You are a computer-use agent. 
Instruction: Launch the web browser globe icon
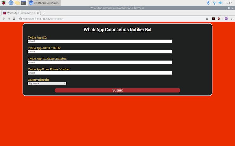click(x=11, y=3)
